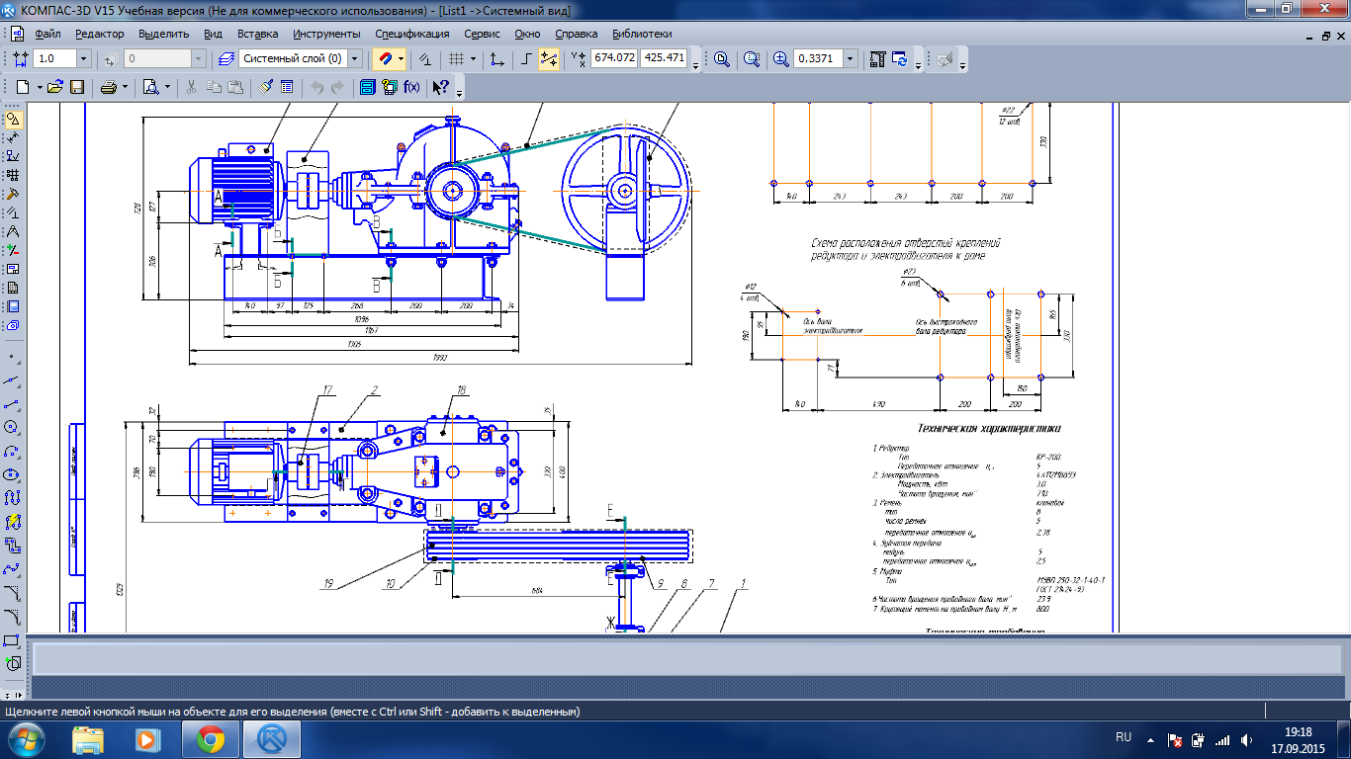This screenshot has height=759, width=1351.
Task: Click the paste clipboard icon
Action: point(235,87)
